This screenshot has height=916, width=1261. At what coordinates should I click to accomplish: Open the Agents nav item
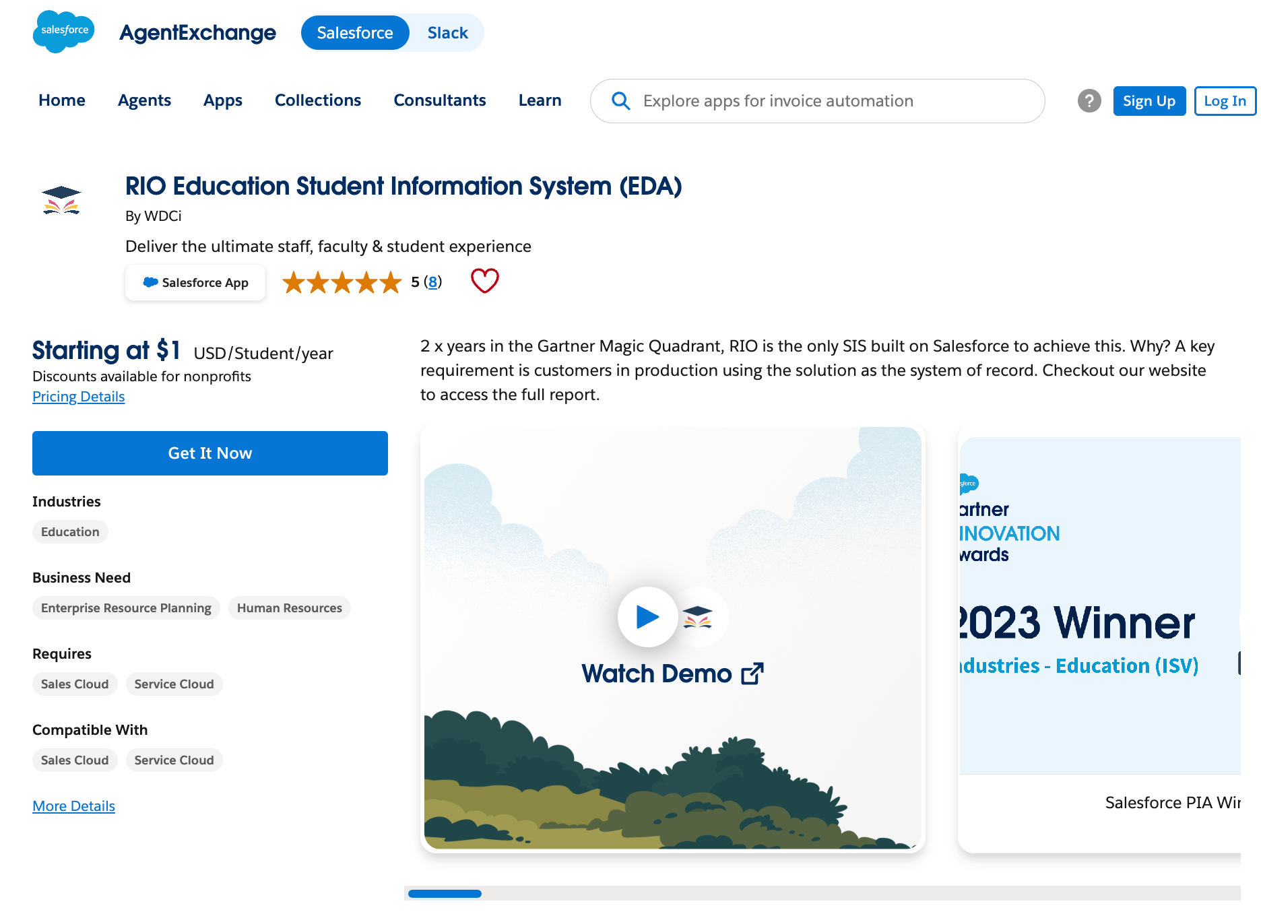pos(144,100)
